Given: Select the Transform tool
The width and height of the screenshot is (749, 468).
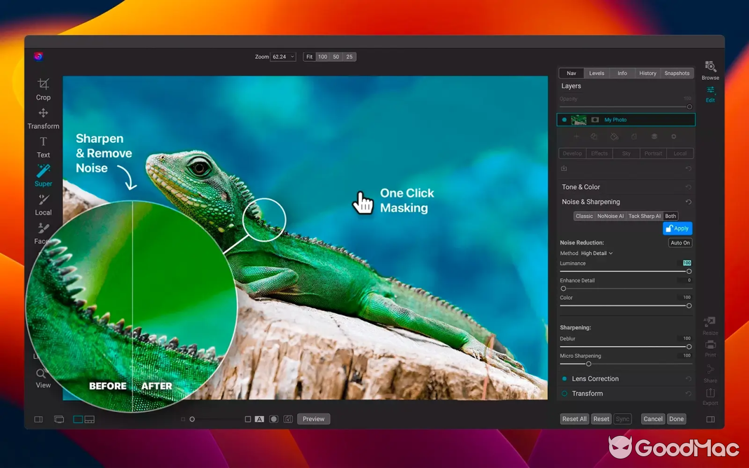Looking at the screenshot, I should [x=43, y=118].
